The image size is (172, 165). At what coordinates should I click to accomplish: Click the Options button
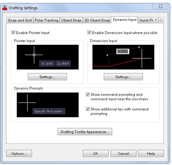(19, 153)
